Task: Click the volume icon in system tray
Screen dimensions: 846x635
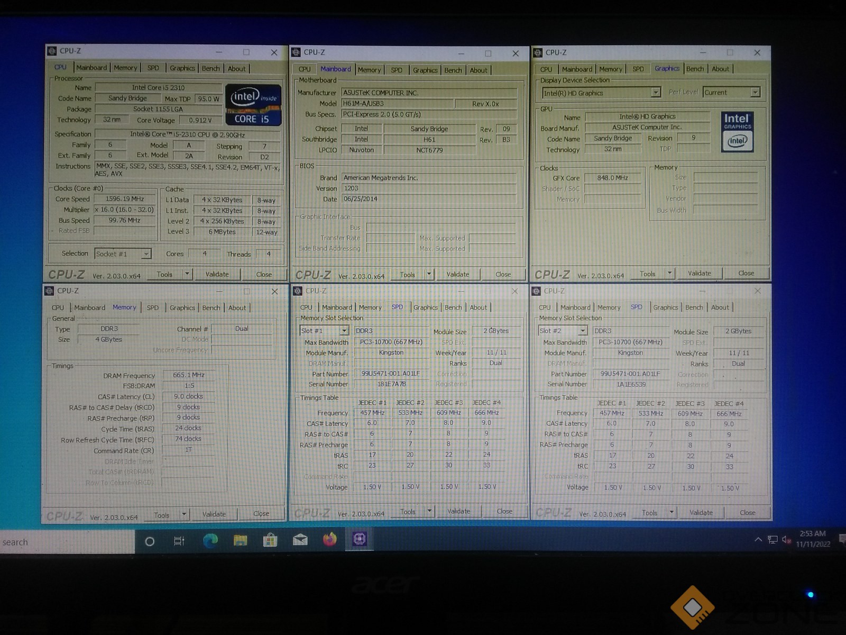Action: (x=786, y=540)
